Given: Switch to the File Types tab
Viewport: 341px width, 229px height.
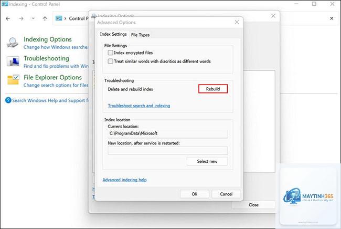Looking at the screenshot, I should tap(140, 35).
